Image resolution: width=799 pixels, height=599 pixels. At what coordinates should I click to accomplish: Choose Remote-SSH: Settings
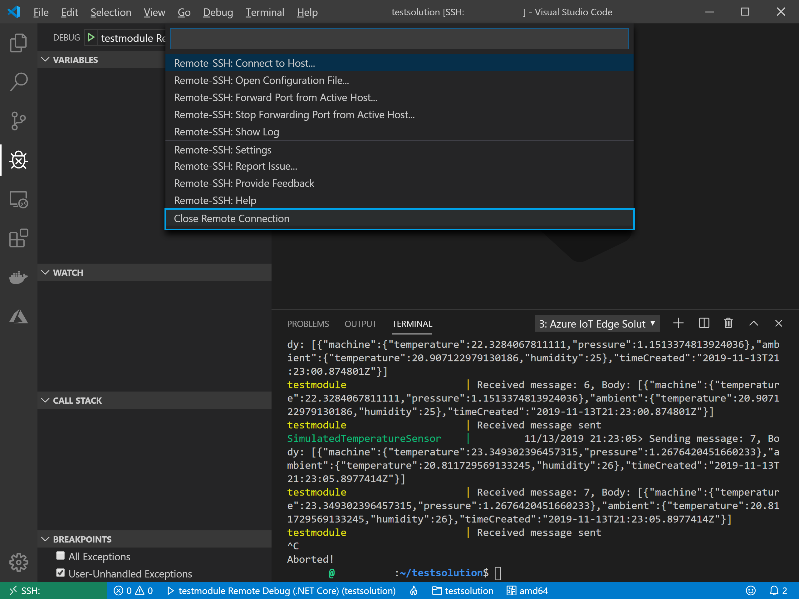click(399, 149)
